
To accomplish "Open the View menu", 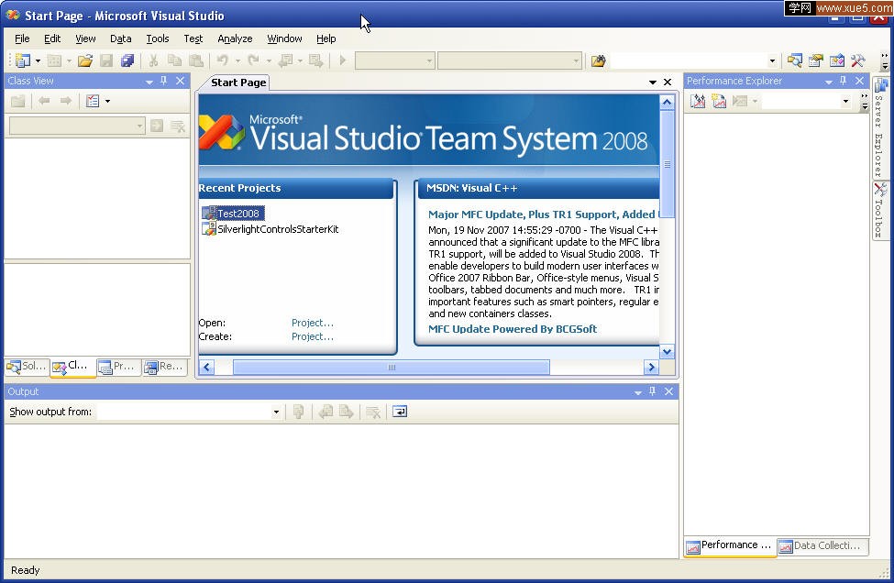I will (x=85, y=38).
